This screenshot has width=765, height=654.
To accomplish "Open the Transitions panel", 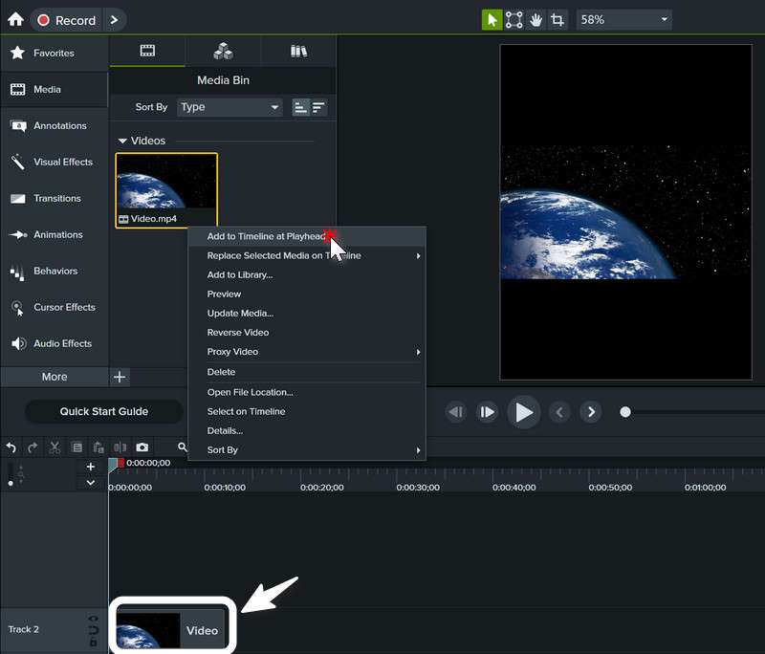I will tap(54, 198).
